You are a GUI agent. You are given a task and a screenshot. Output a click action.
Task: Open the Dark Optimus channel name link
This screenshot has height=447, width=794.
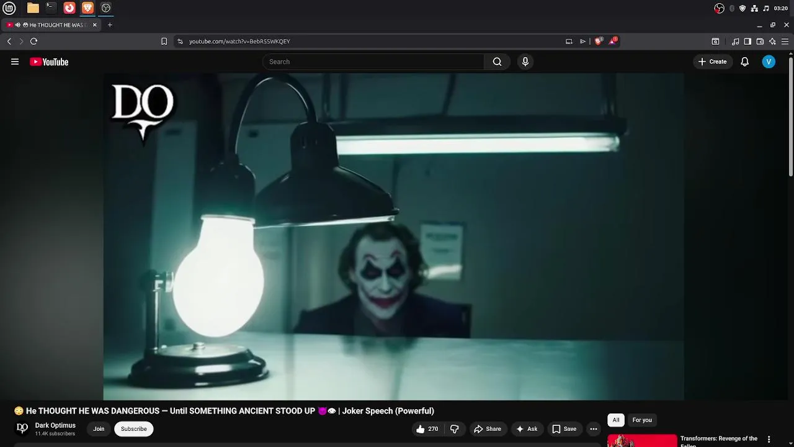[x=55, y=425]
